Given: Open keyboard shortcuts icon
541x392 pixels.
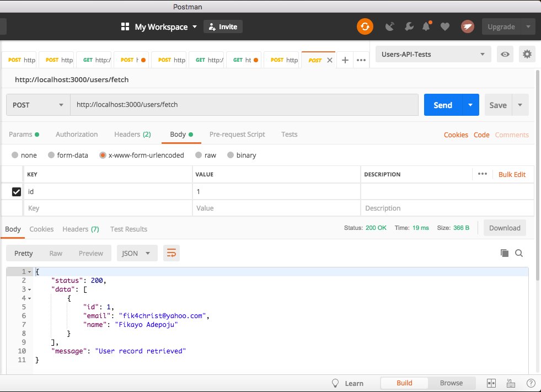Looking at the screenshot, I should click(511, 383).
